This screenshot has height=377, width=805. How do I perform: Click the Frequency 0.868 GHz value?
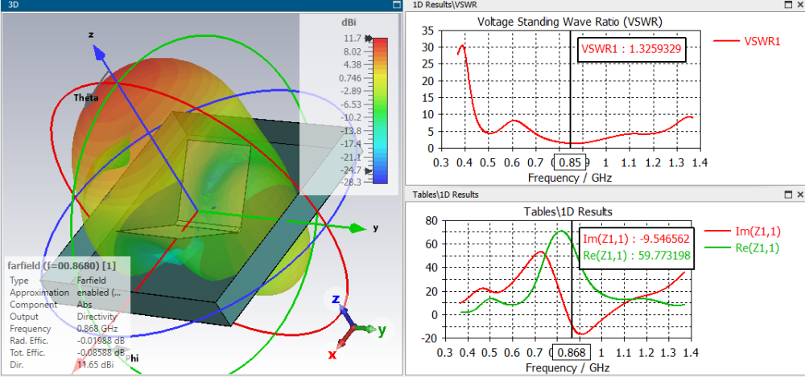[x=97, y=329]
